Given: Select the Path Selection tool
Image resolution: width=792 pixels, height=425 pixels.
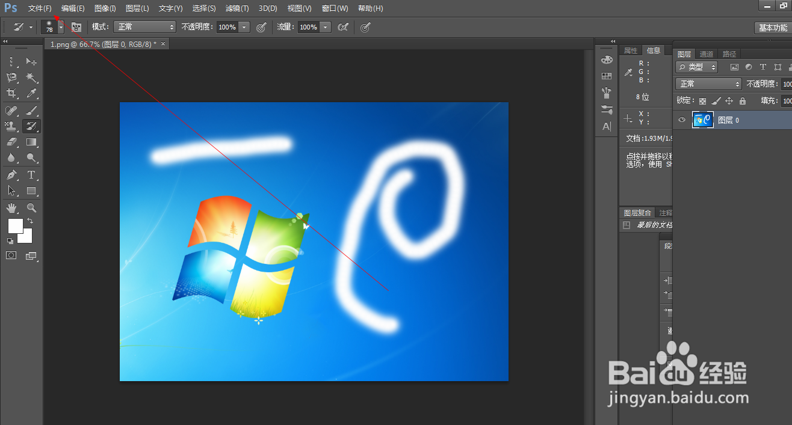Looking at the screenshot, I should click(x=12, y=191).
